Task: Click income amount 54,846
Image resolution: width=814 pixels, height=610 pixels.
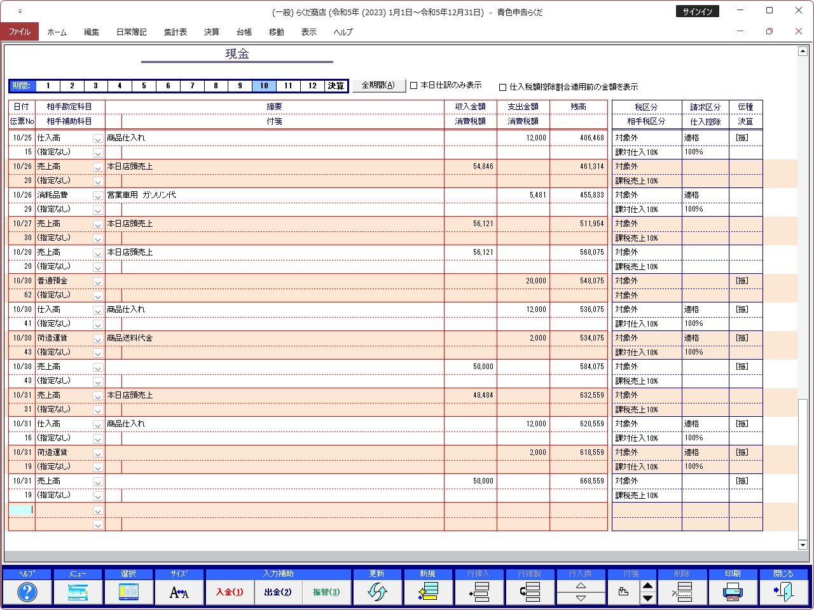Action: (x=483, y=166)
